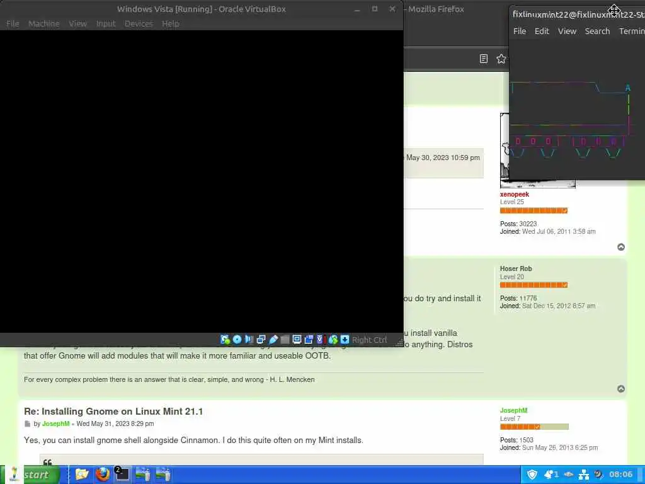Open the terminal window's Search menu
Screen dimensions: 645x484
tap(597, 32)
